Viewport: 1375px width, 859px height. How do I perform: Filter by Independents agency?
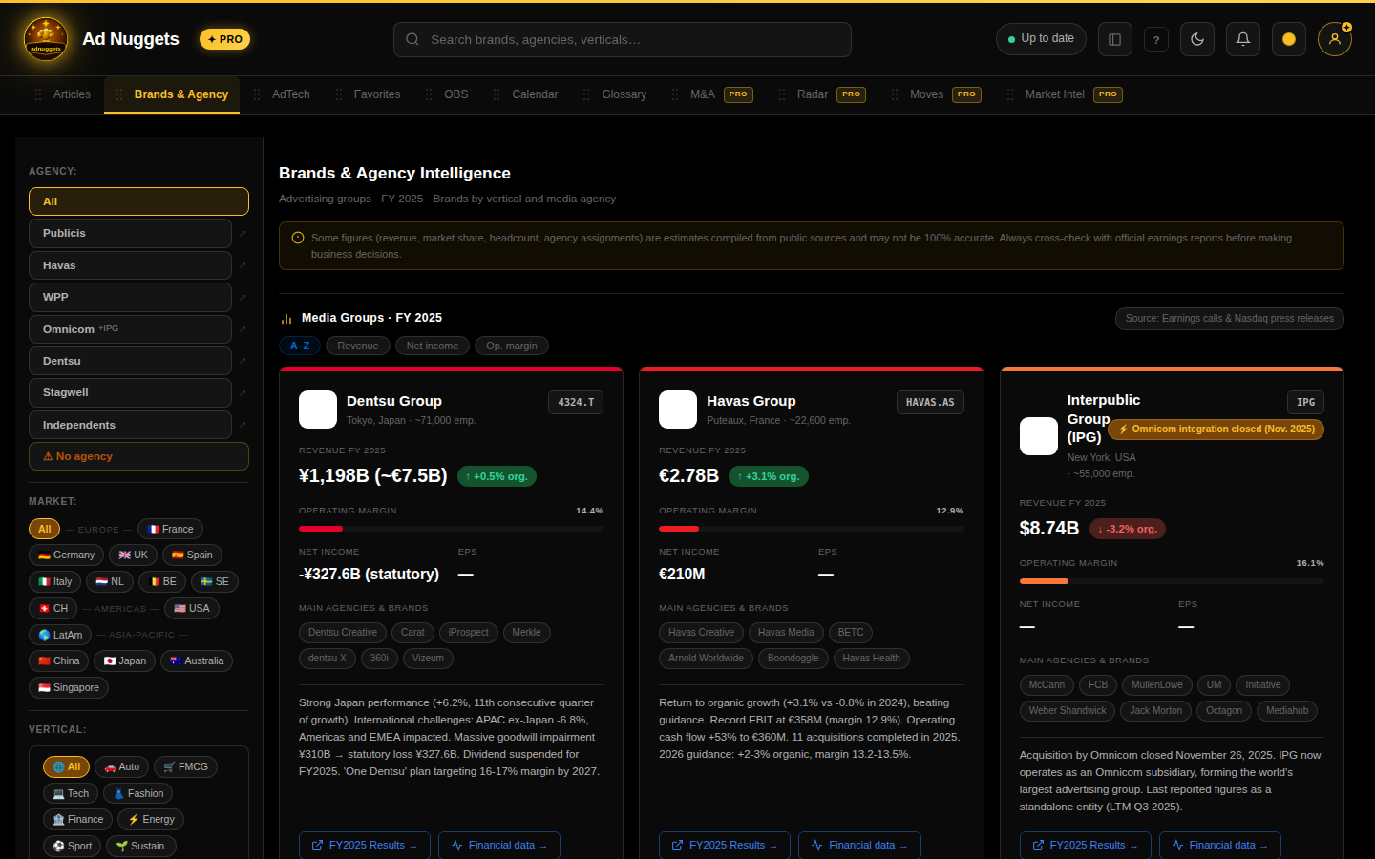coord(130,425)
